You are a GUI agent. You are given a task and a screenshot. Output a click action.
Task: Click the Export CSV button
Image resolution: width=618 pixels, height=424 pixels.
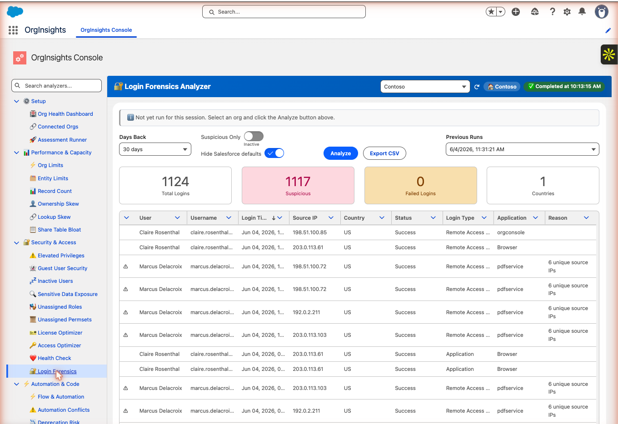pos(384,153)
